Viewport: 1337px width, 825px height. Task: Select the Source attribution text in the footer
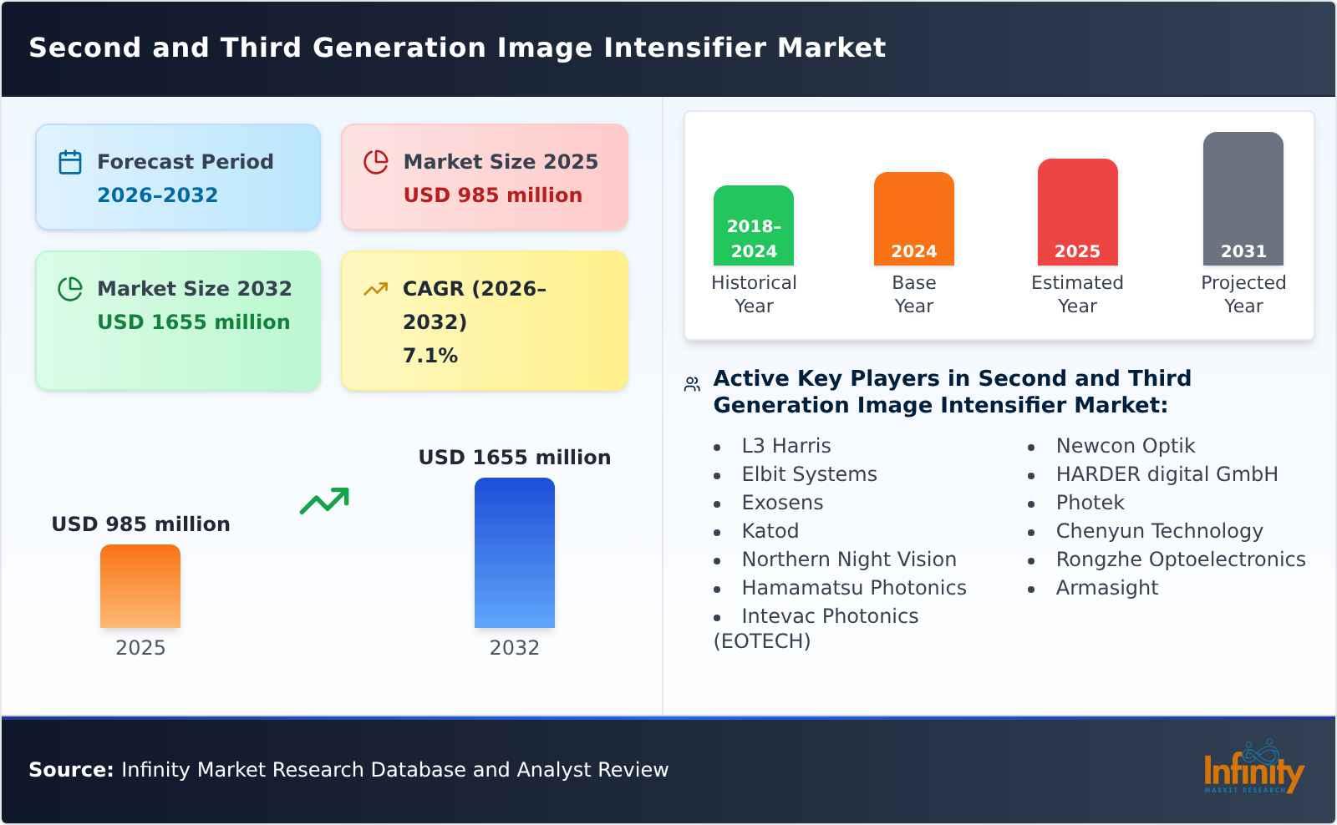348,770
